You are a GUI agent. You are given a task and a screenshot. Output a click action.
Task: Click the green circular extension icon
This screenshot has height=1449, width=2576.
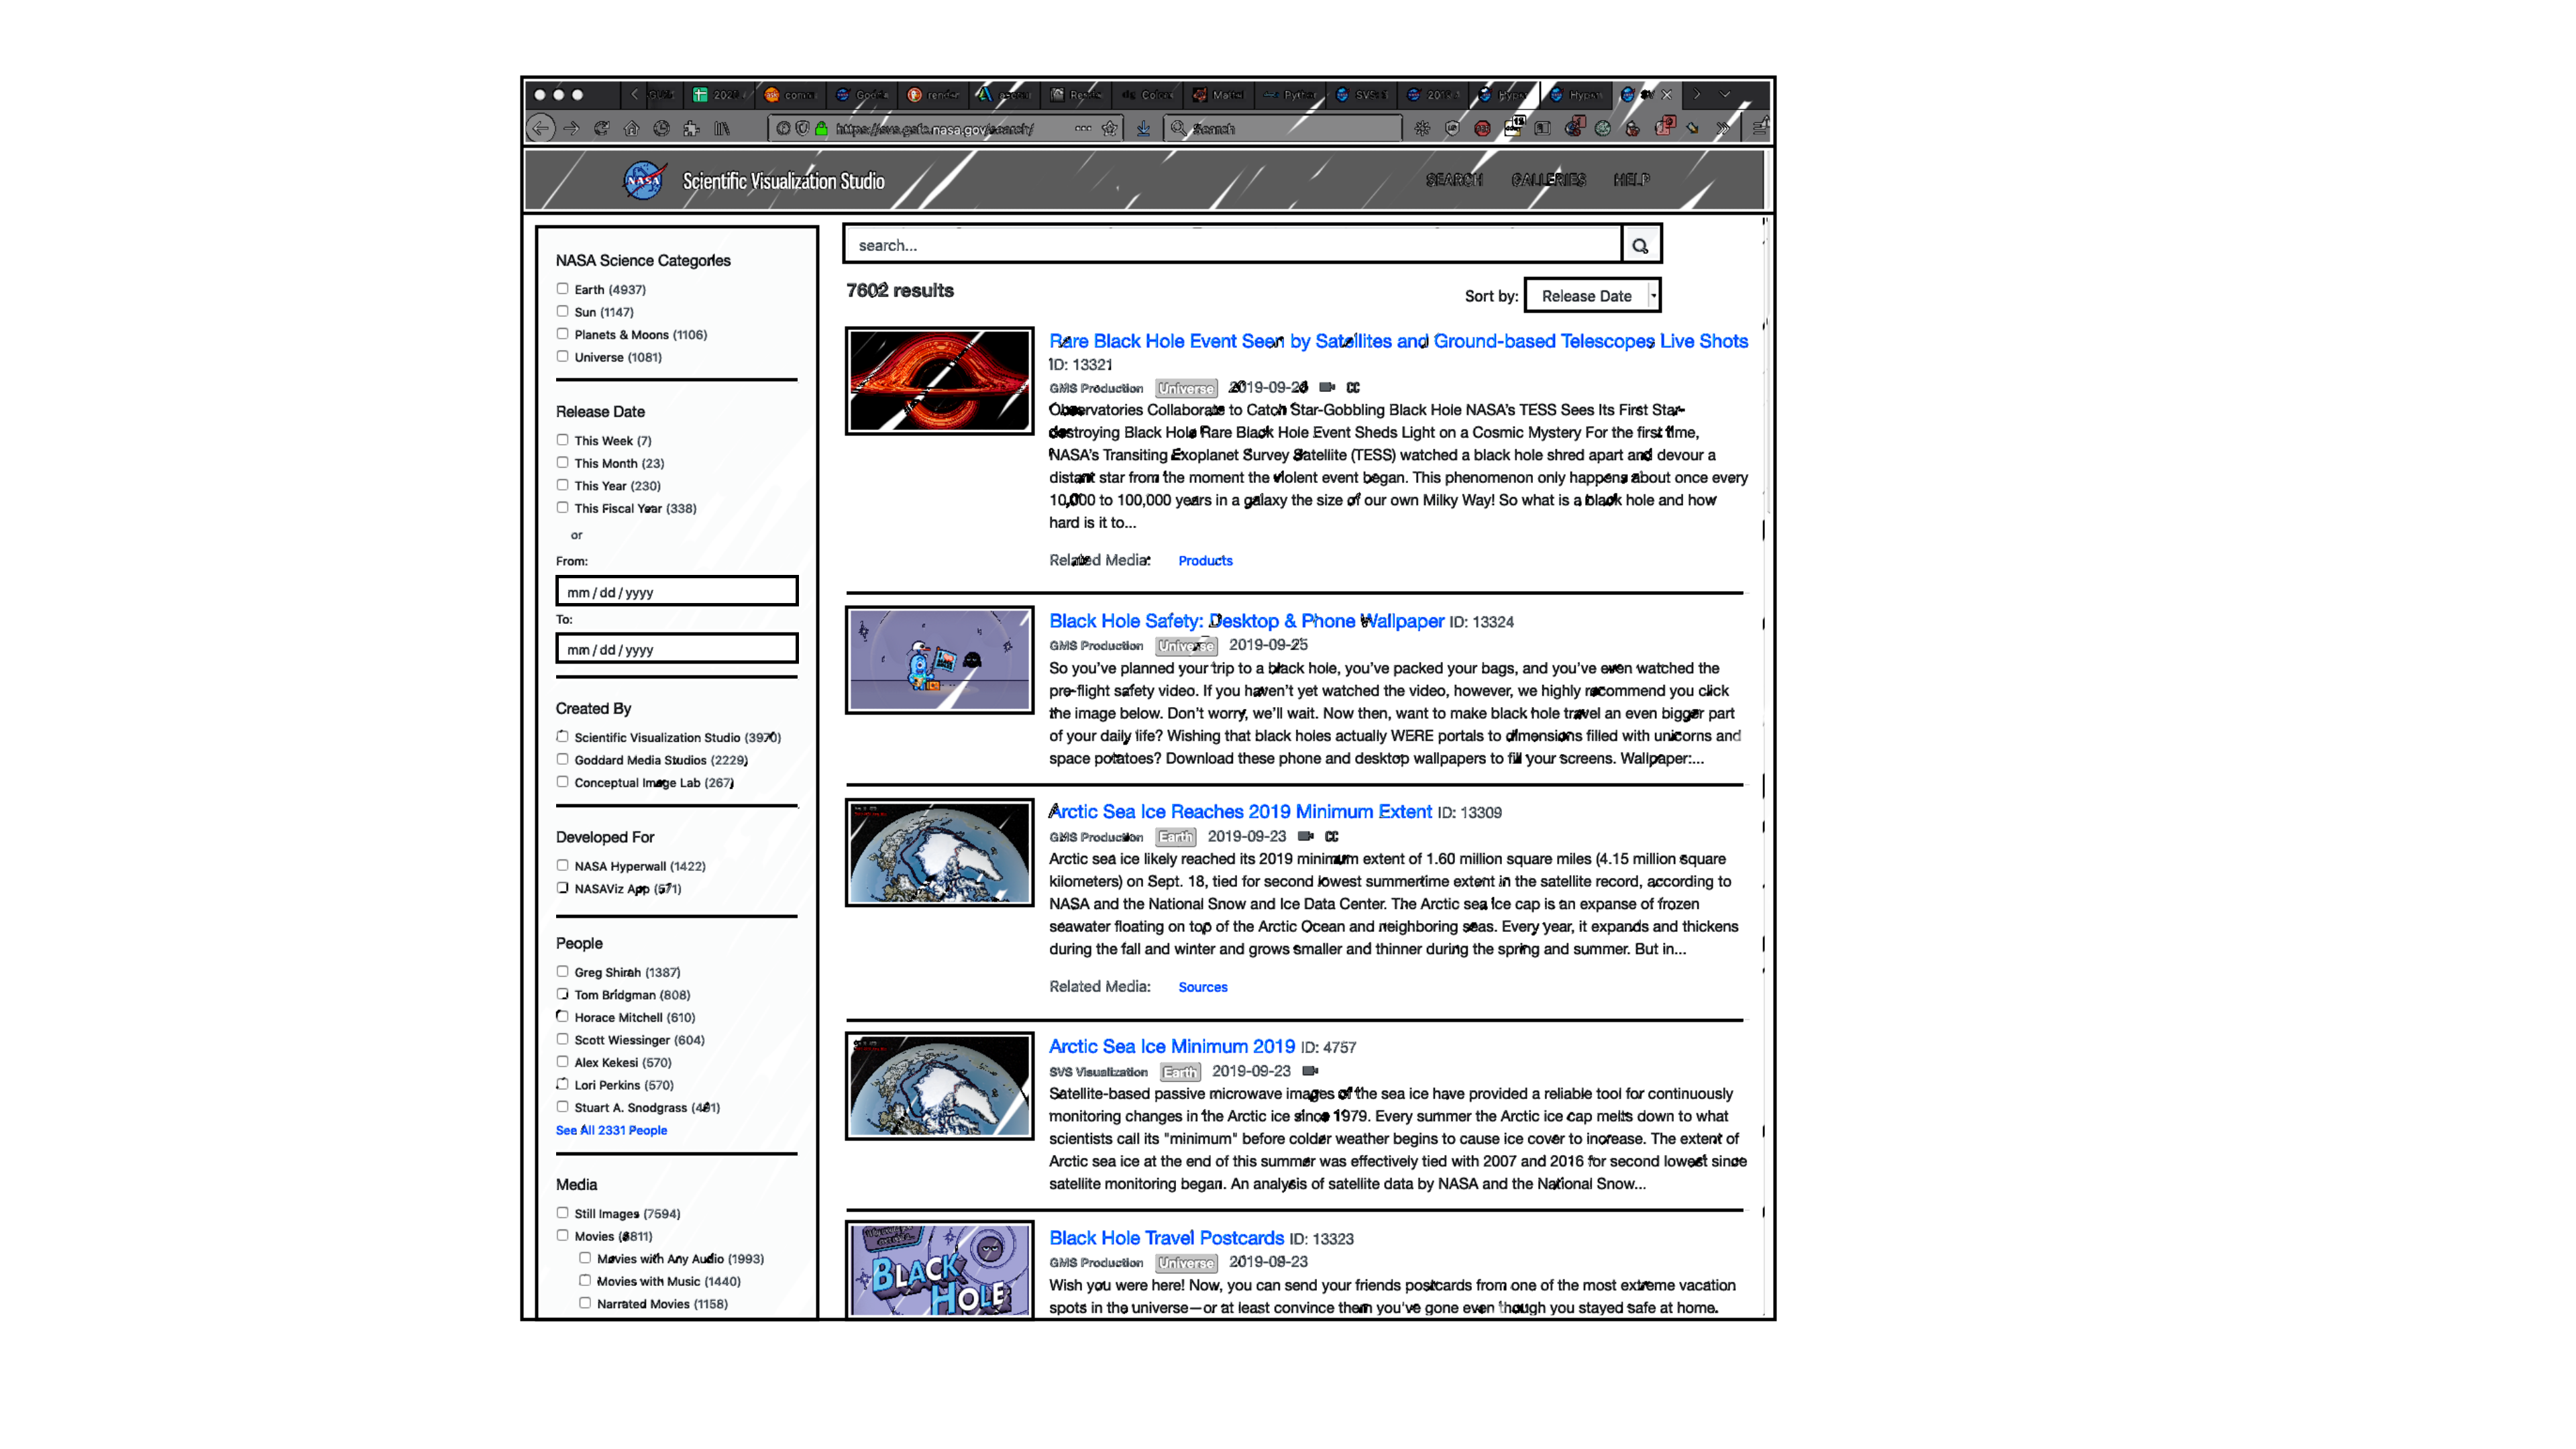(1603, 128)
